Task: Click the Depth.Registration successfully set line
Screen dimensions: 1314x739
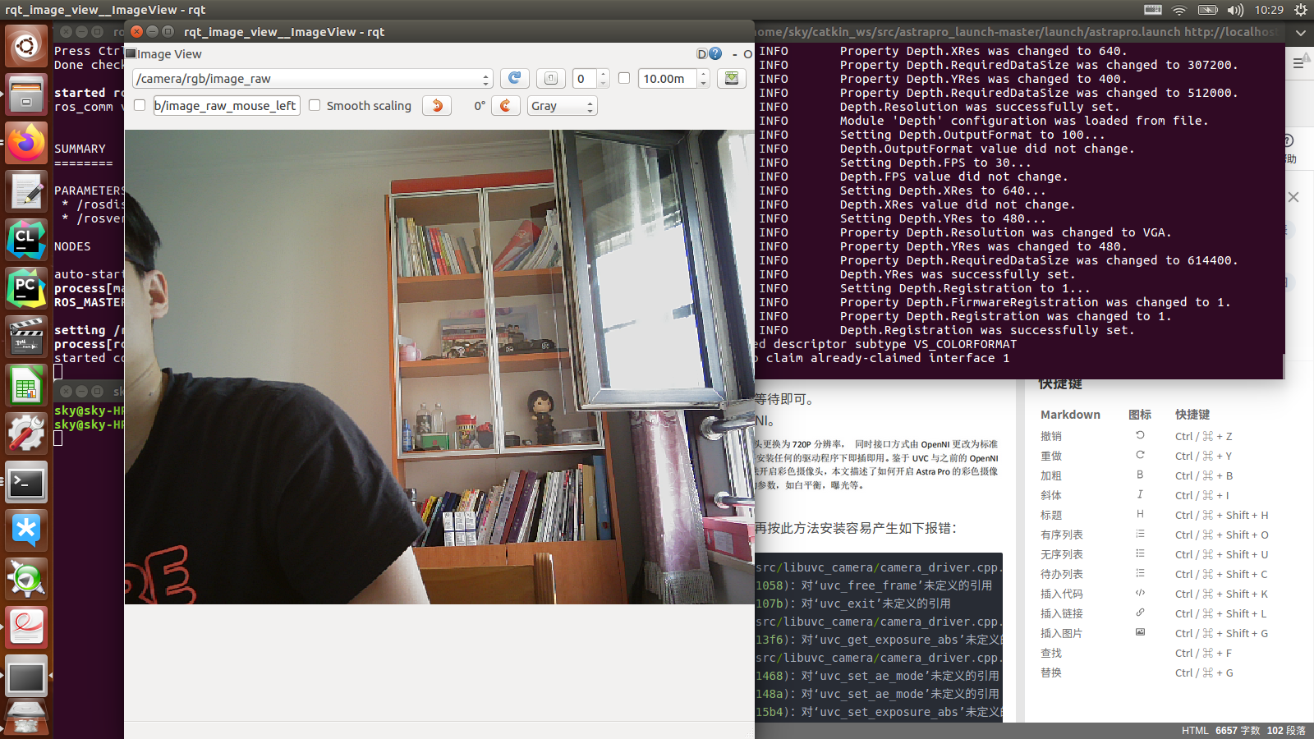Action: click(x=986, y=330)
